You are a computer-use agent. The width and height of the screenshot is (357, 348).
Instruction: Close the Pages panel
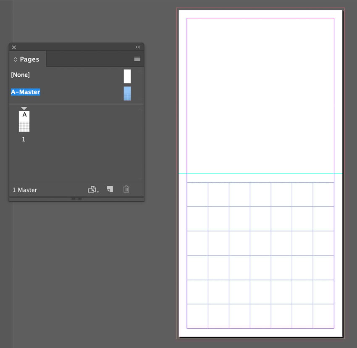click(x=14, y=47)
